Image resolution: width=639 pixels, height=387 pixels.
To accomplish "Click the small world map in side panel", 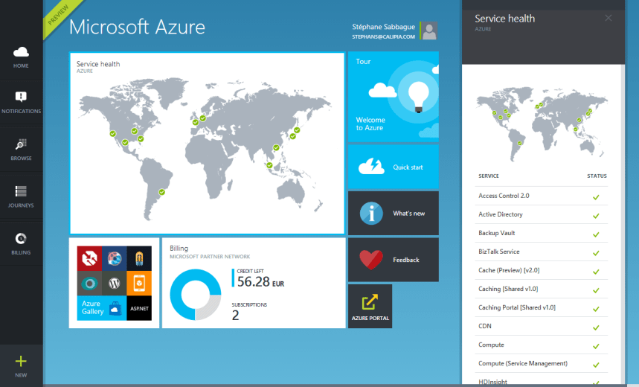I will (x=542, y=123).
